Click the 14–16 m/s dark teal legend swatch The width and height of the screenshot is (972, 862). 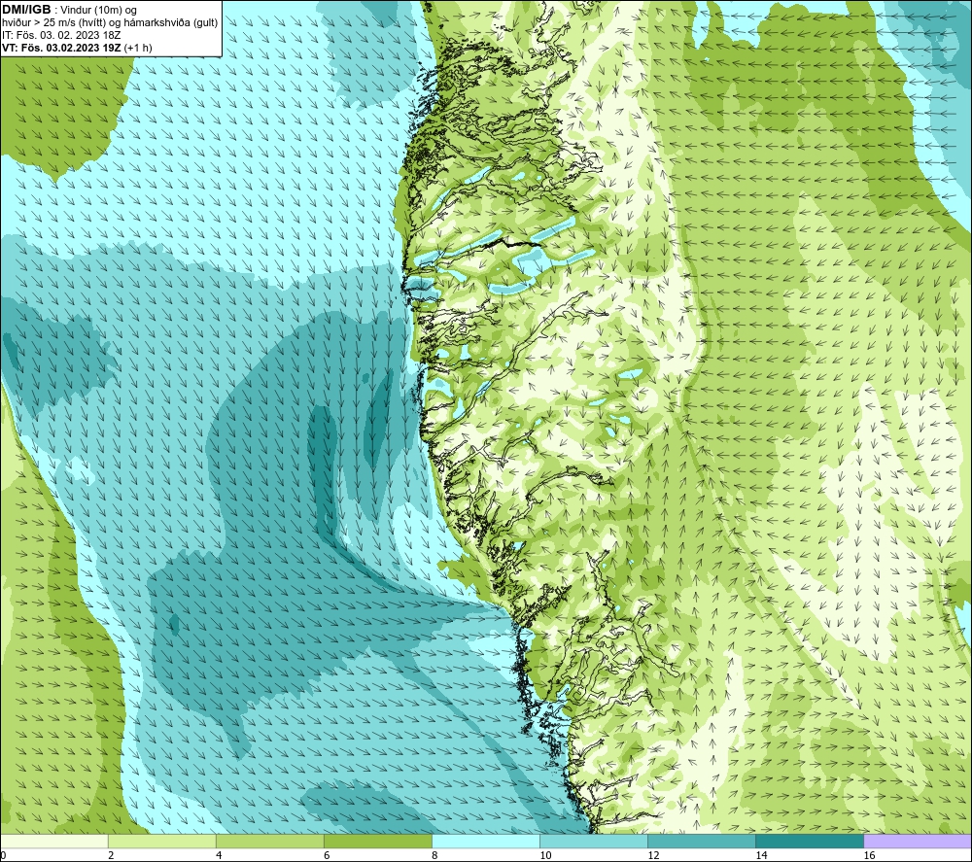click(809, 842)
